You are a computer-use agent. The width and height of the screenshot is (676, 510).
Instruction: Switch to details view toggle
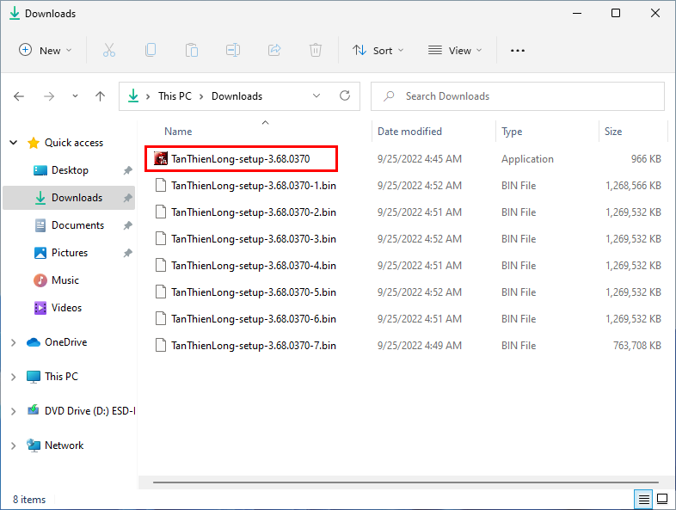tap(643, 499)
